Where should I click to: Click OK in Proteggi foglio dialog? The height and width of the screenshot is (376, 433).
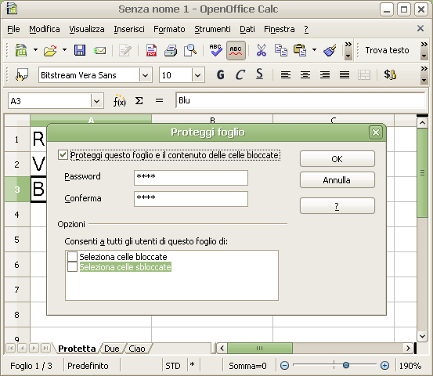(337, 159)
